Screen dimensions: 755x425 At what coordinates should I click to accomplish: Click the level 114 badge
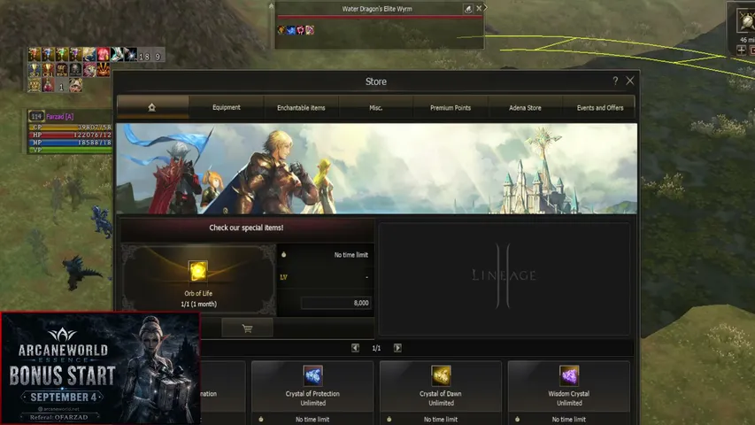[x=36, y=116]
